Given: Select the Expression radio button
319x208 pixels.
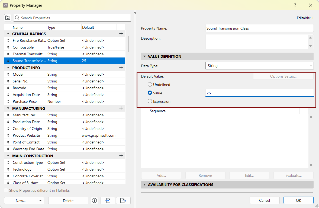Looking at the screenshot, I should pos(150,101).
